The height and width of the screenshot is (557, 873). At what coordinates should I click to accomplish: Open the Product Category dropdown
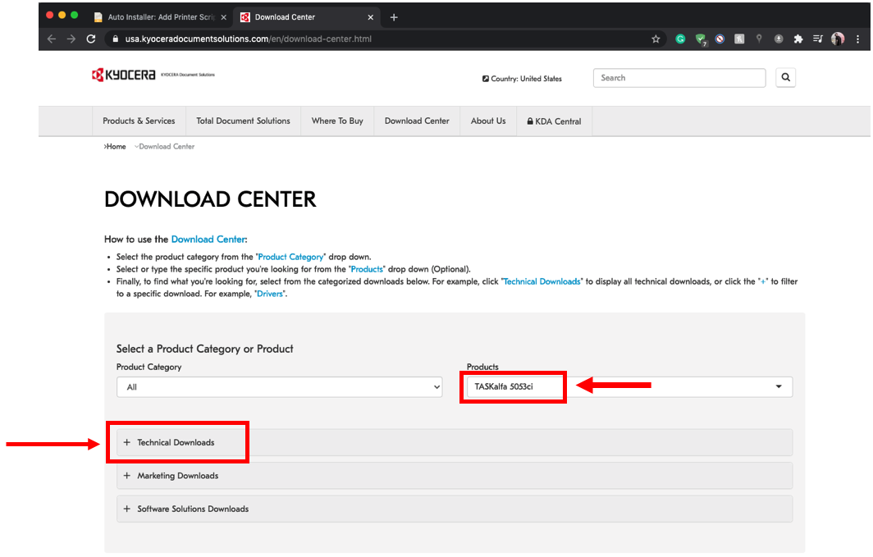pos(279,387)
